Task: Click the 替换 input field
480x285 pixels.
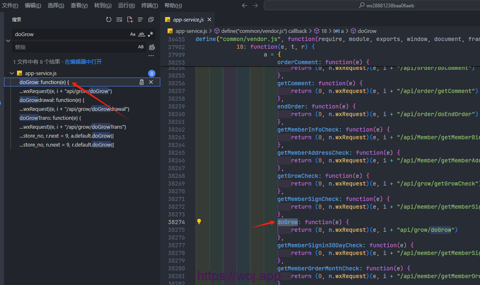Action: 73,47
